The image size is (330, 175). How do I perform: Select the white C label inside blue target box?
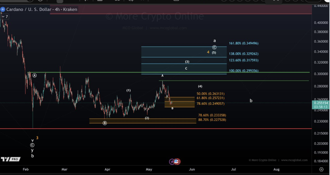[186, 68]
